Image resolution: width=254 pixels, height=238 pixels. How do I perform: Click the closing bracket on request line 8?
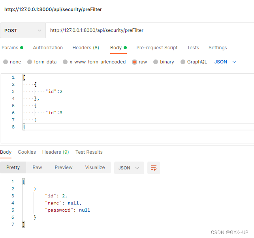point(24,127)
